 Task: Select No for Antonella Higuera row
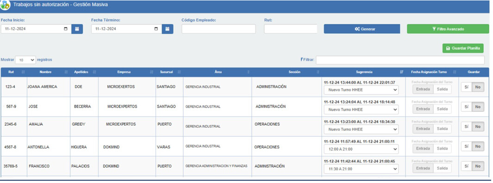pos(478,146)
